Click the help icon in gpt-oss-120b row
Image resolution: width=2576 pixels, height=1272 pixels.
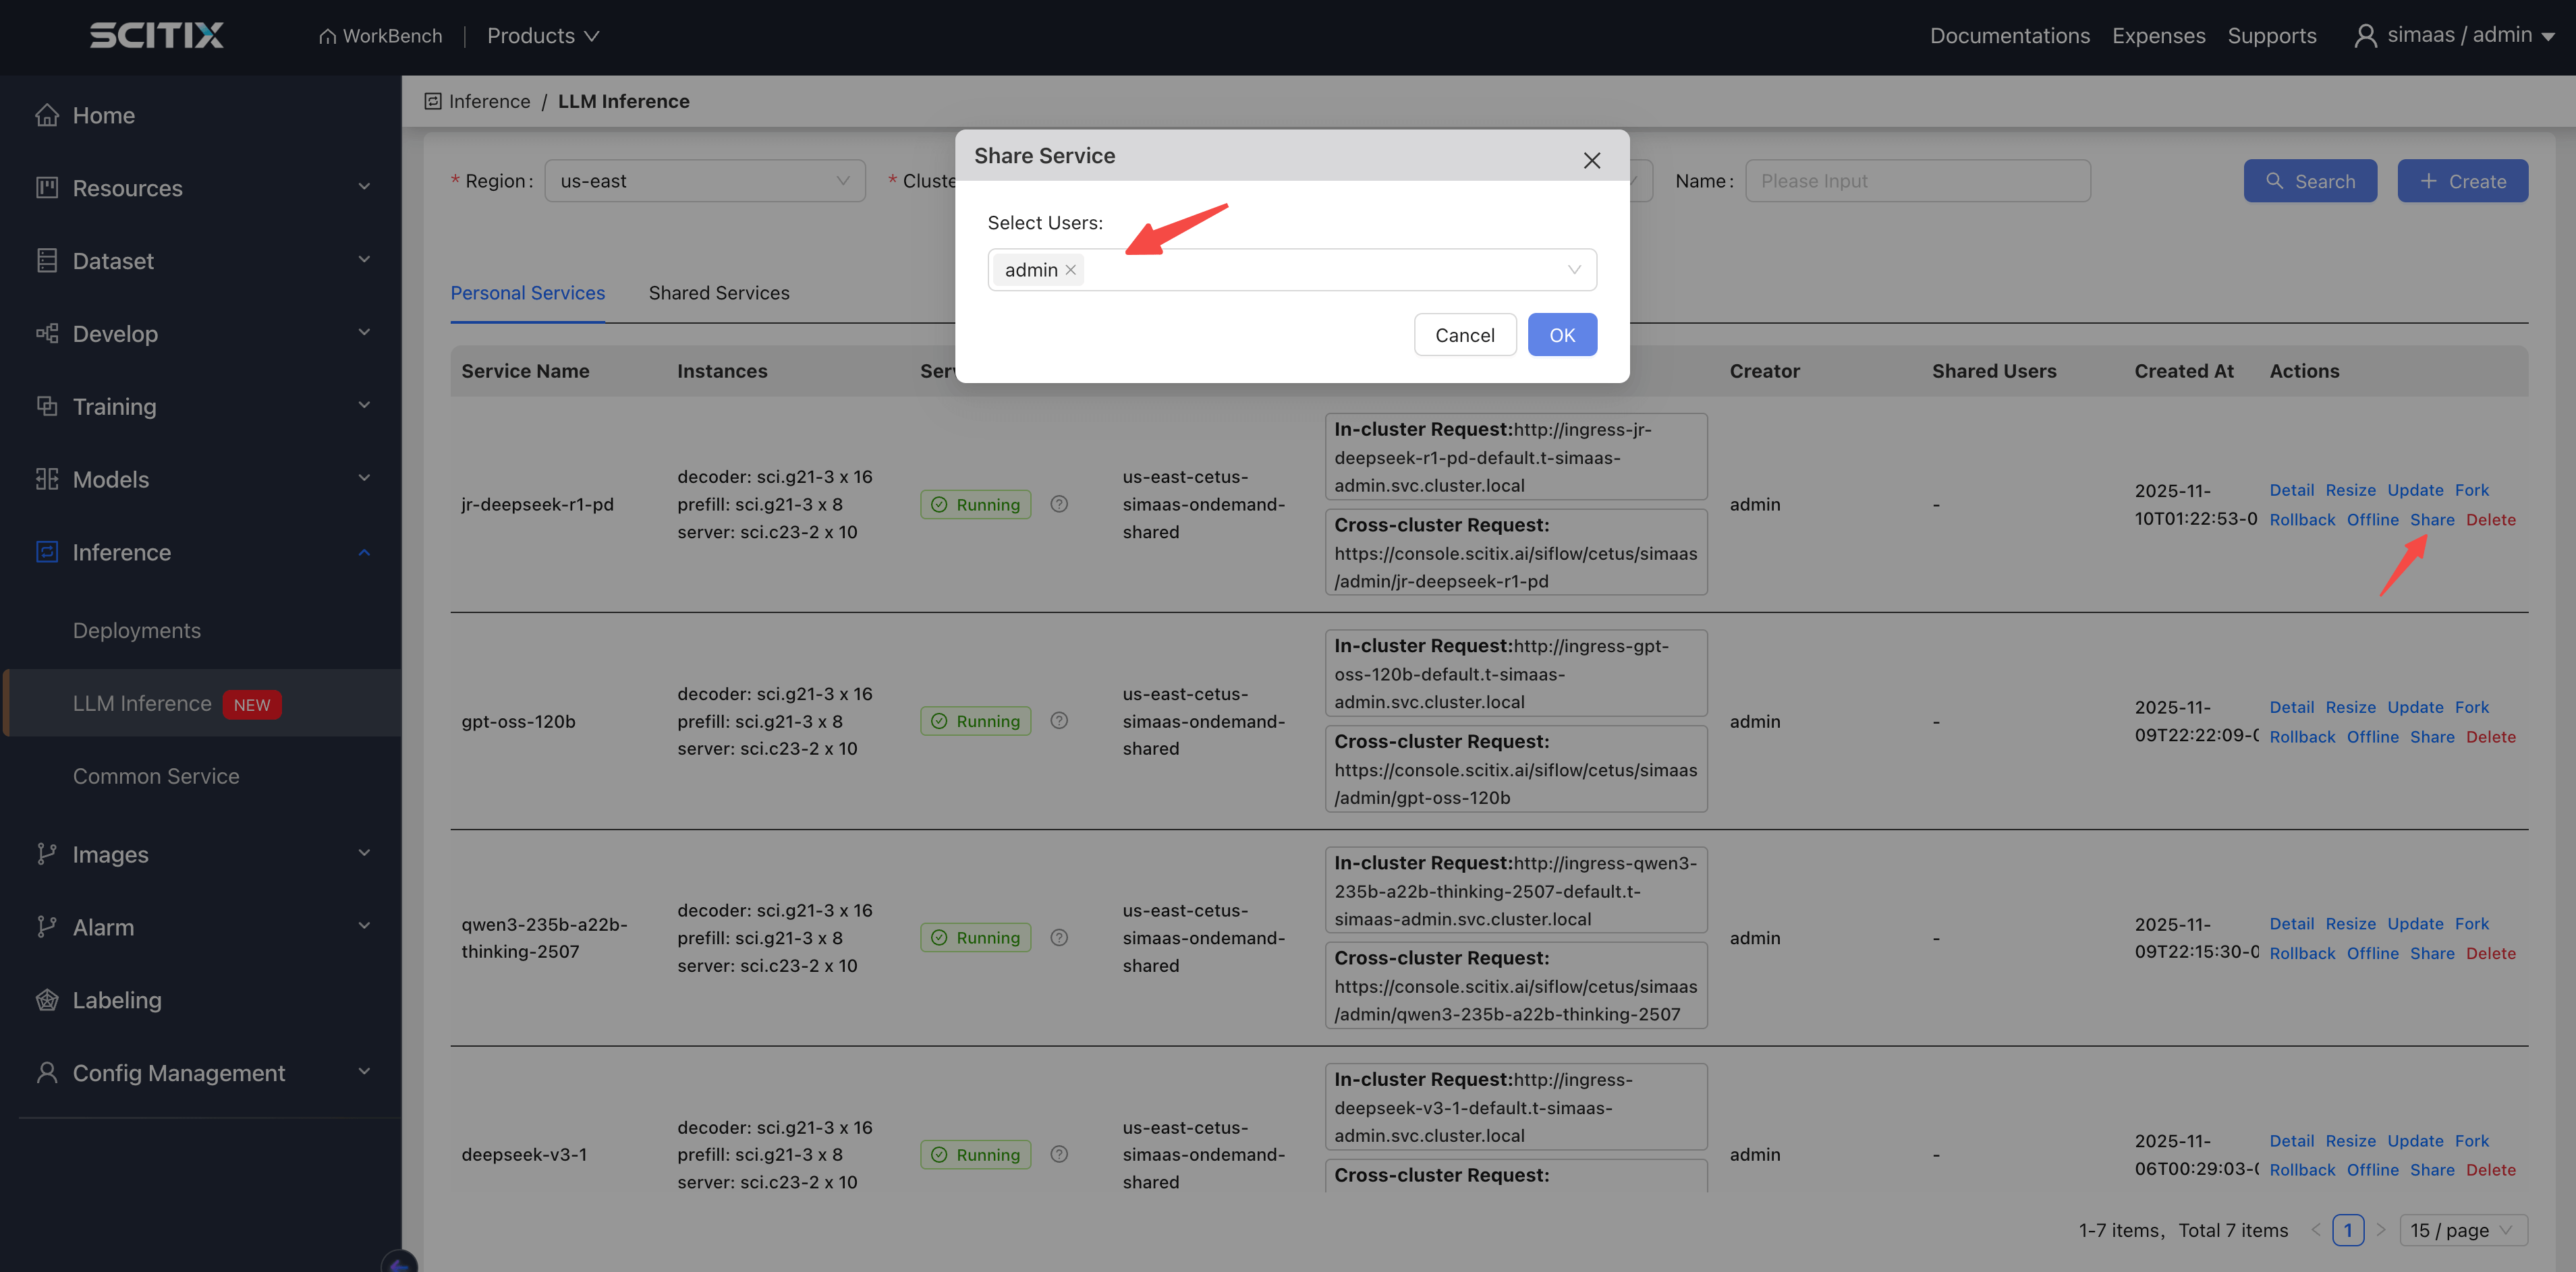click(1059, 721)
